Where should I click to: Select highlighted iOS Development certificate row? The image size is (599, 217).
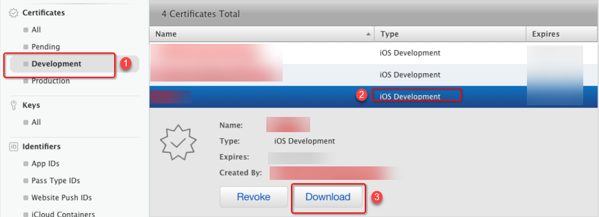[373, 97]
